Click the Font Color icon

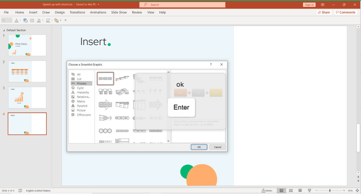coord(16,20)
